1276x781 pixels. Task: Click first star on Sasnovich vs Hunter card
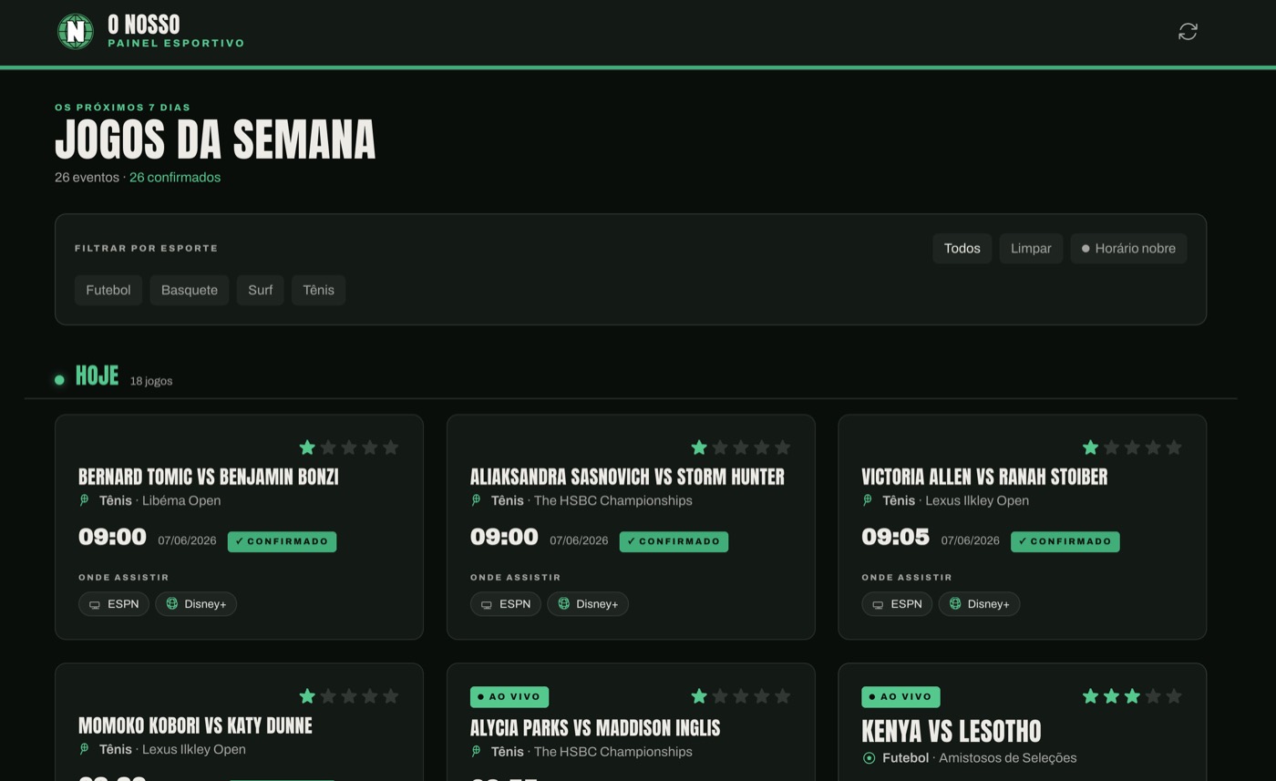pyautogui.click(x=699, y=447)
